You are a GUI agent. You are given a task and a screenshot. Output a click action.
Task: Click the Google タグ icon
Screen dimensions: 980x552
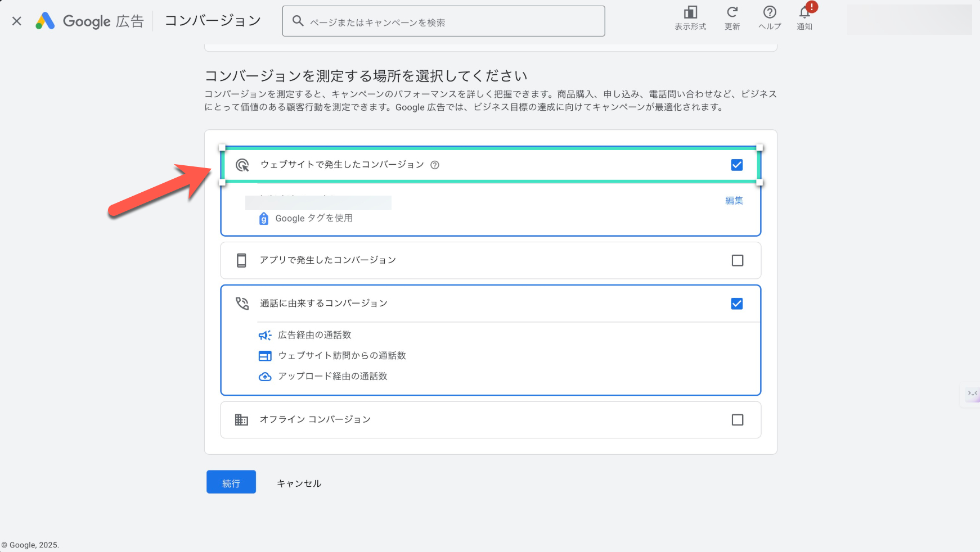(x=263, y=219)
